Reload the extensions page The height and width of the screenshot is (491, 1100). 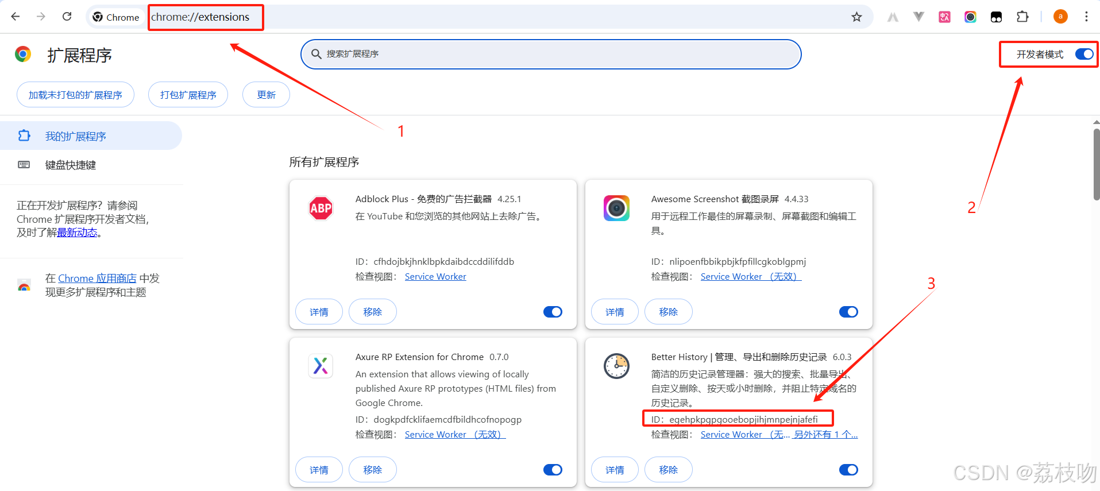(67, 17)
